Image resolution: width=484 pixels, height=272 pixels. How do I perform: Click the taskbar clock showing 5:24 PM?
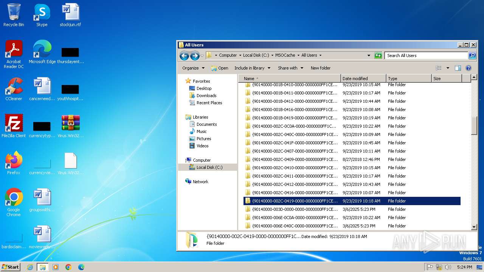click(x=464, y=267)
